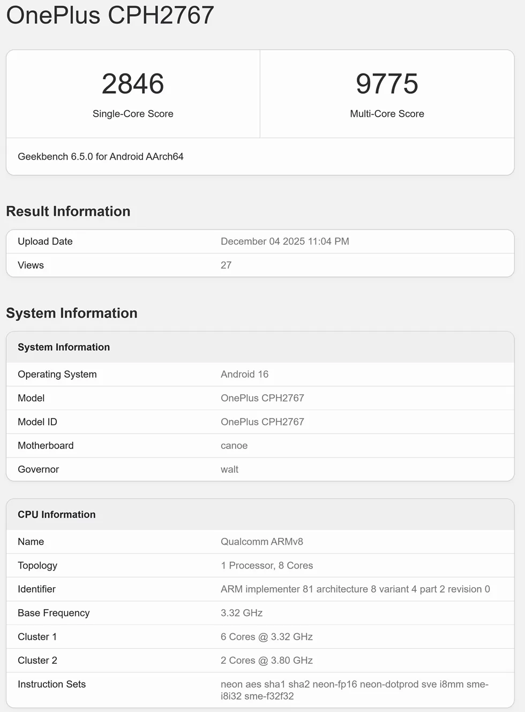
Task: Click the Model ID value OnePlus CPH2767
Action: 262,422
